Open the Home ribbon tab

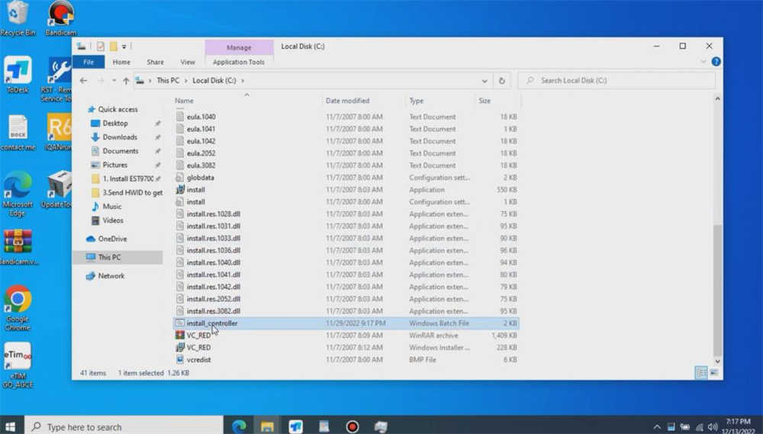coord(121,62)
